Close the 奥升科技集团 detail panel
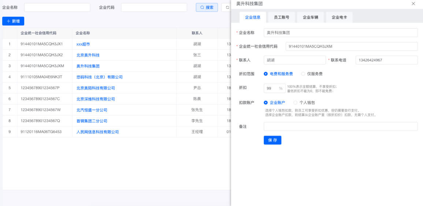 pyautogui.click(x=413, y=4)
